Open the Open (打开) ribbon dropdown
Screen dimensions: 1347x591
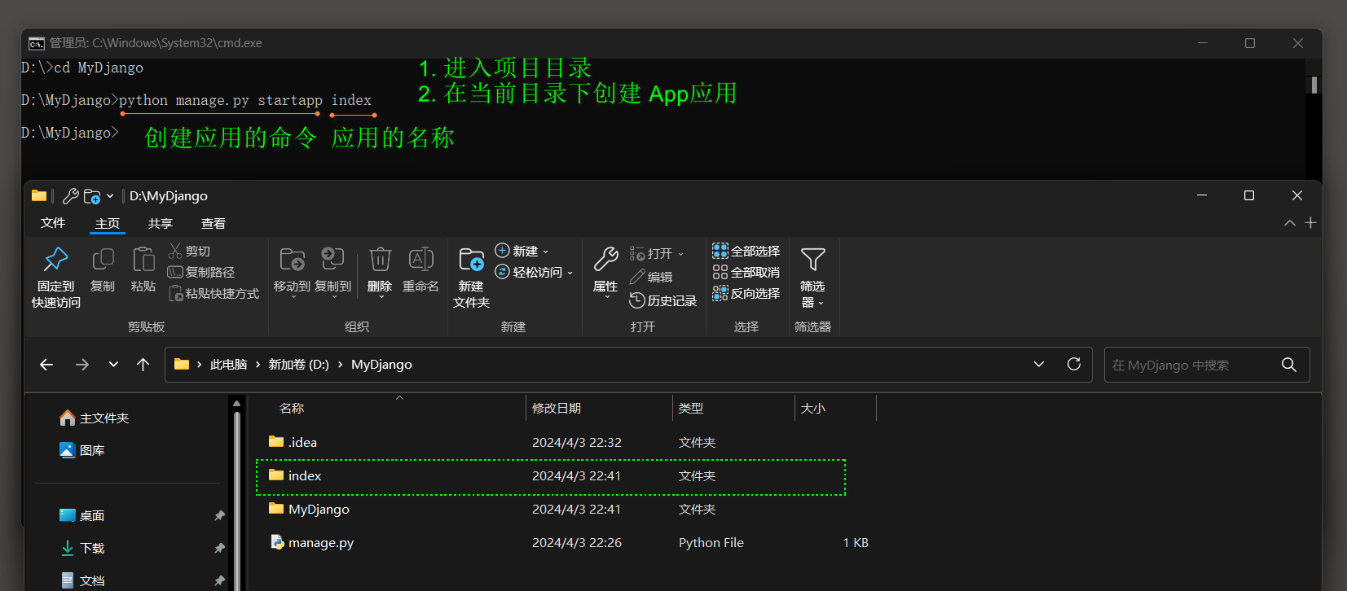point(657,254)
